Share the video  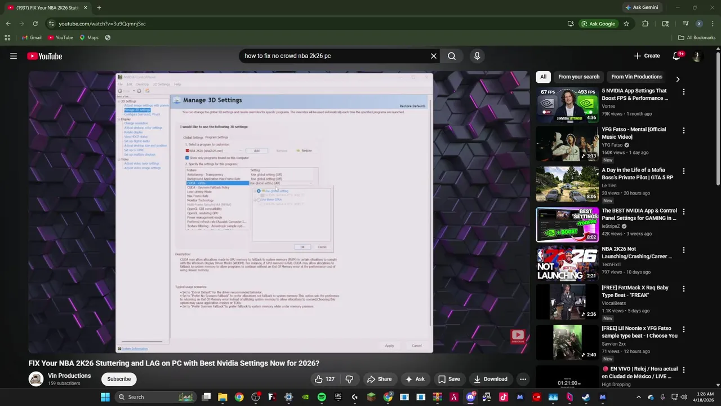pyautogui.click(x=379, y=379)
